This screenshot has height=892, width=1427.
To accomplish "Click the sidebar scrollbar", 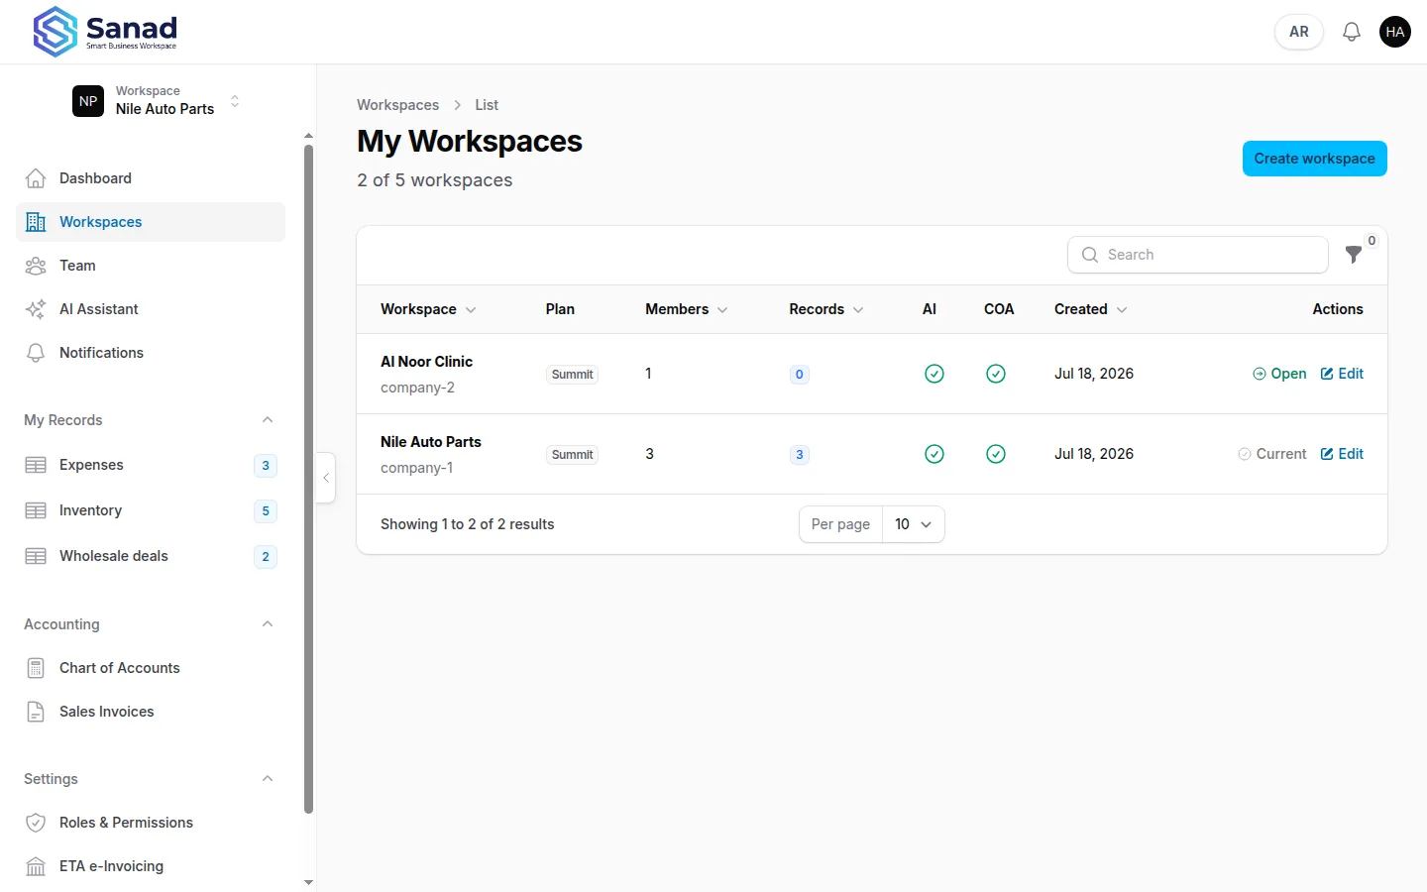I will point(308,480).
